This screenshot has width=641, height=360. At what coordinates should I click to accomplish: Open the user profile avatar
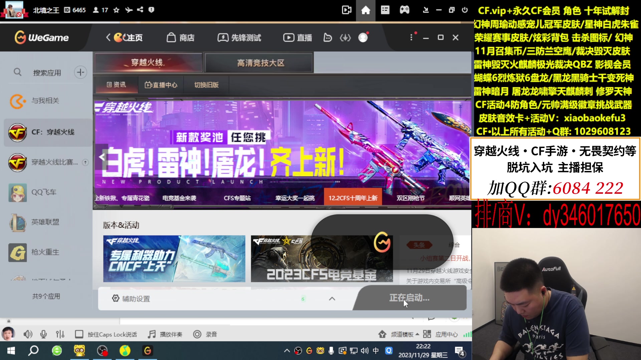click(x=363, y=37)
